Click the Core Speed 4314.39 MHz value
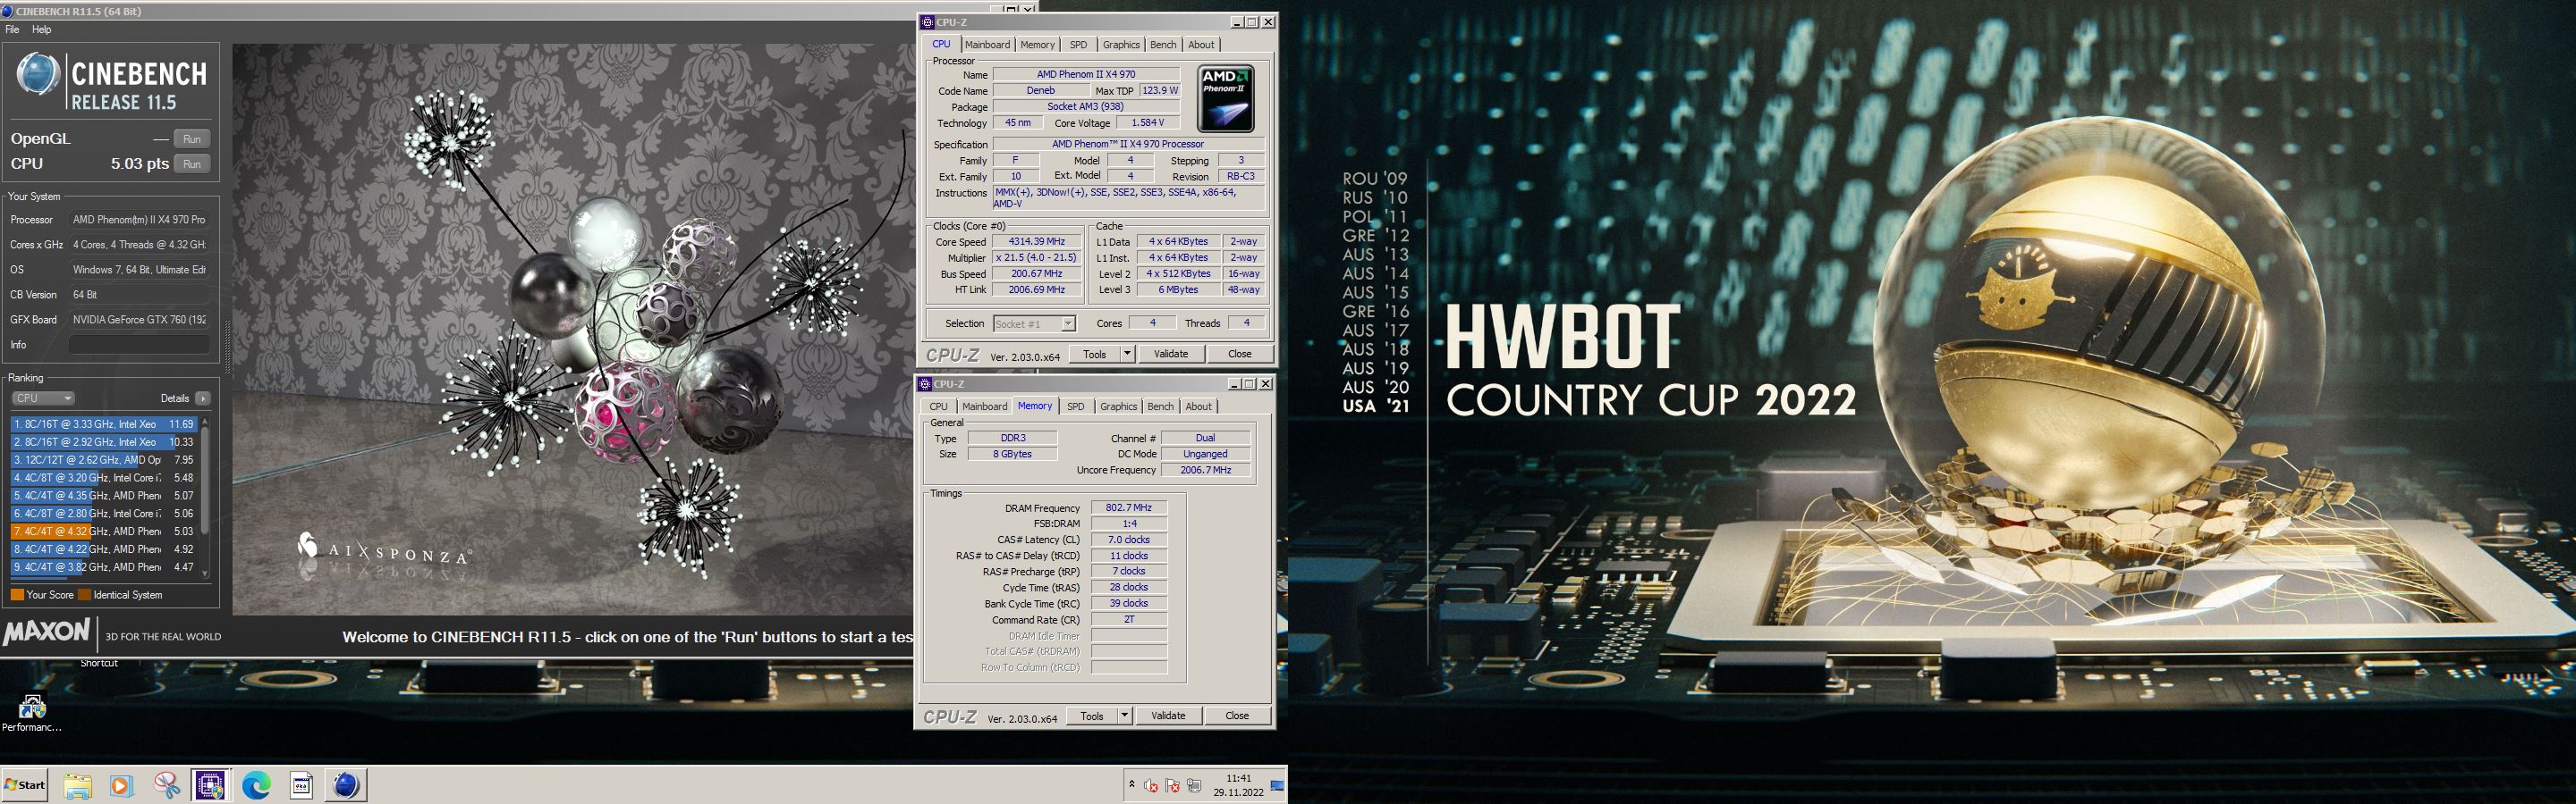 [x=1036, y=242]
